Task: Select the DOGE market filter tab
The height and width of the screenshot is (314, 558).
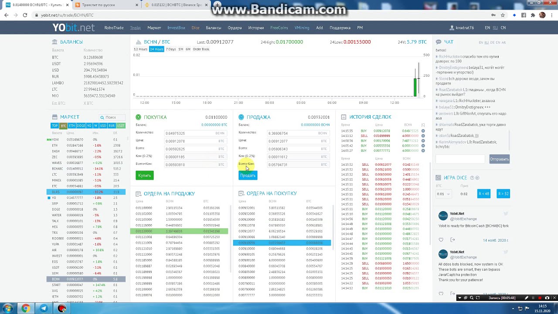Action: click(81, 126)
